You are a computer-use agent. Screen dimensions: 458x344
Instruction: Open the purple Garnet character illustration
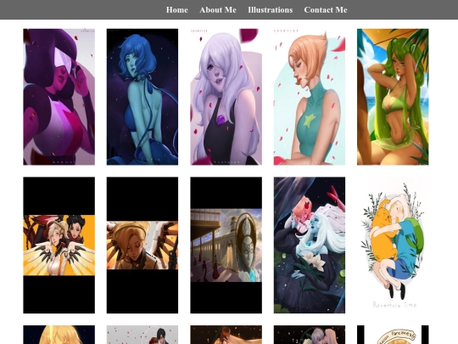pyautogui.click(x=59, y=97)
